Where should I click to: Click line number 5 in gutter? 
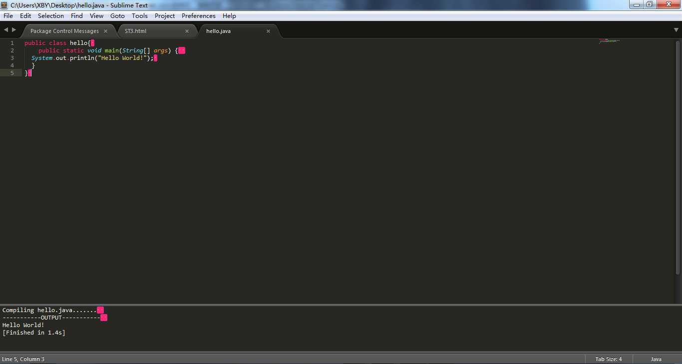pyautogui.click(x=12, y=73)
